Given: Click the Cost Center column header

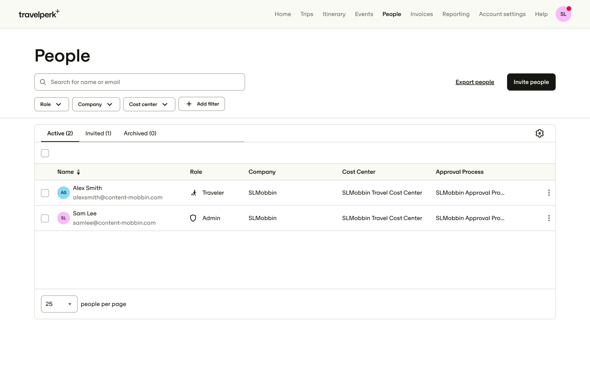Looking at the screenshot, I should coord(359,172).
